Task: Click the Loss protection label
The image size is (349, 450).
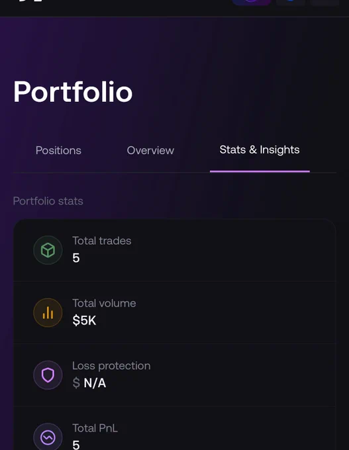Action: coord(111,366)
